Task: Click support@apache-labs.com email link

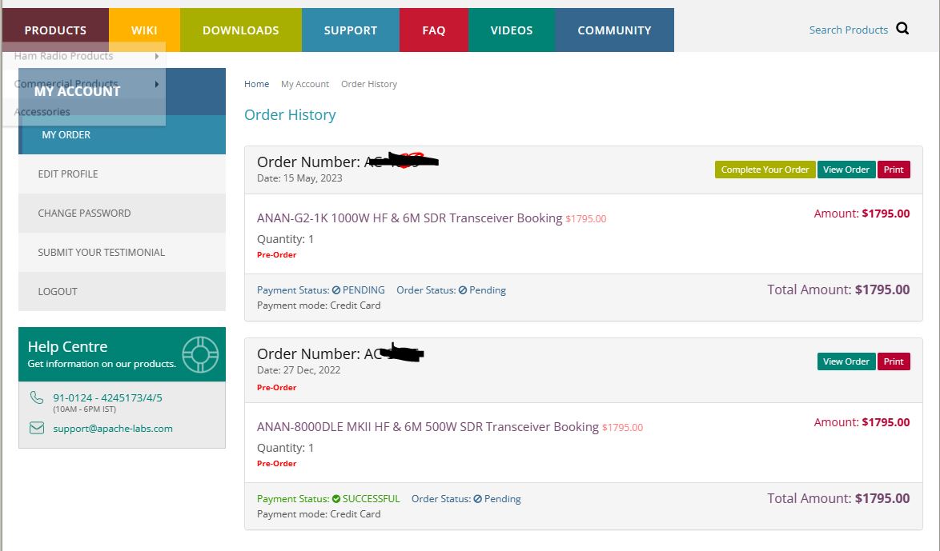Action: click(113, 428)
